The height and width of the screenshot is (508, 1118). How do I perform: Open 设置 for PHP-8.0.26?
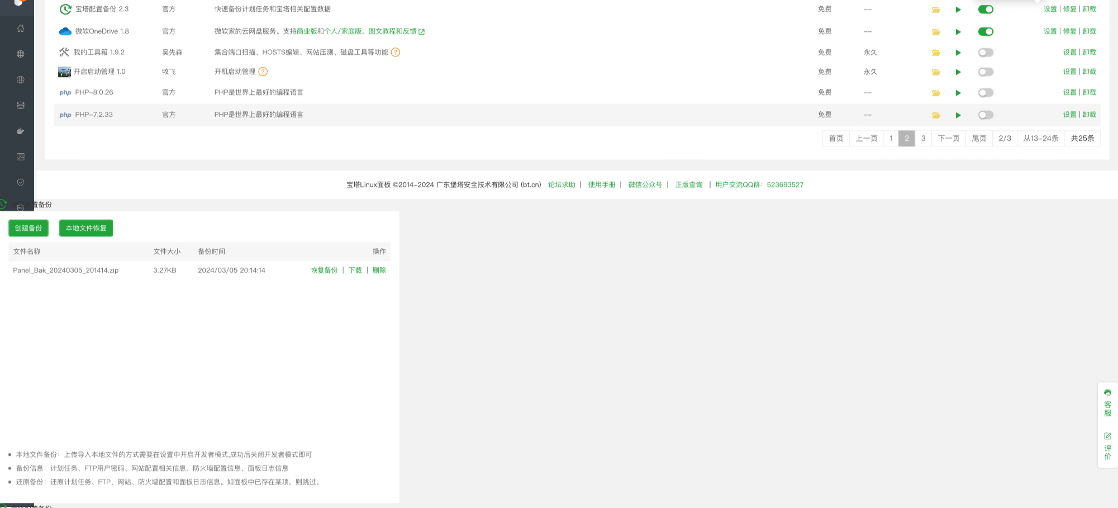tap(1069, 93)
